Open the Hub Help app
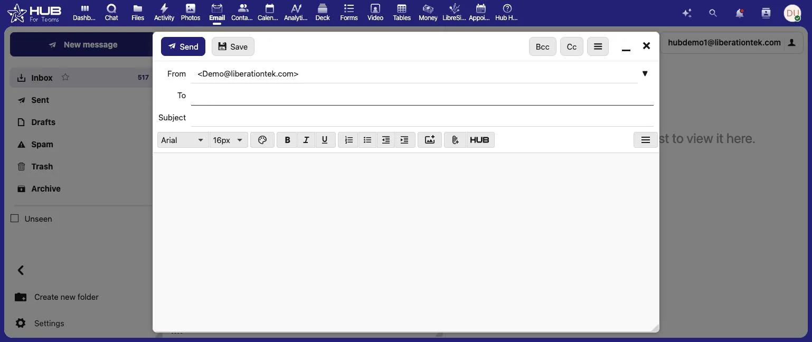Screen dimensions: 812x342 point(507,13)
